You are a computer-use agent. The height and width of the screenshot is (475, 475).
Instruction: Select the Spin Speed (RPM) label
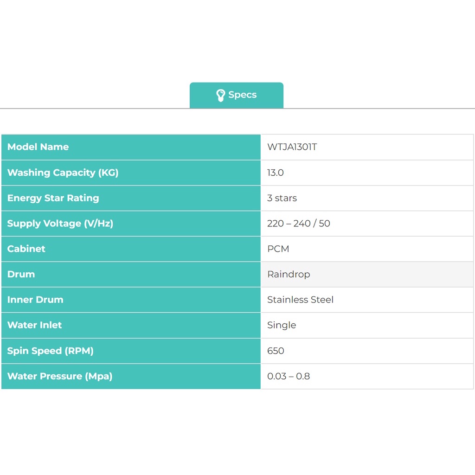tap(50, 351)
